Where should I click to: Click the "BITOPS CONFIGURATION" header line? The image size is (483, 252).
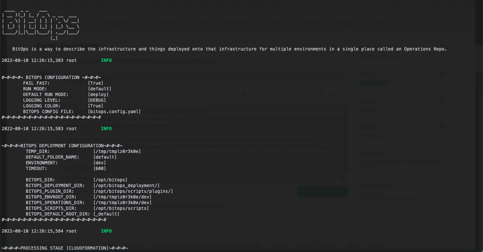pyautogui.click(x=51, y=77)
